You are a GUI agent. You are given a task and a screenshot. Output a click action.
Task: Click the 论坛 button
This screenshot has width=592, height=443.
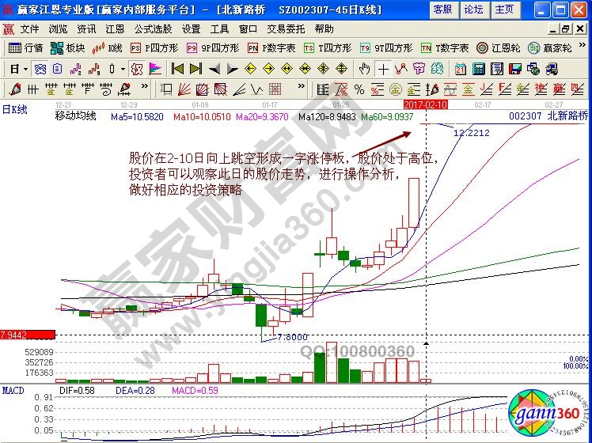click(x=473, y=9)
